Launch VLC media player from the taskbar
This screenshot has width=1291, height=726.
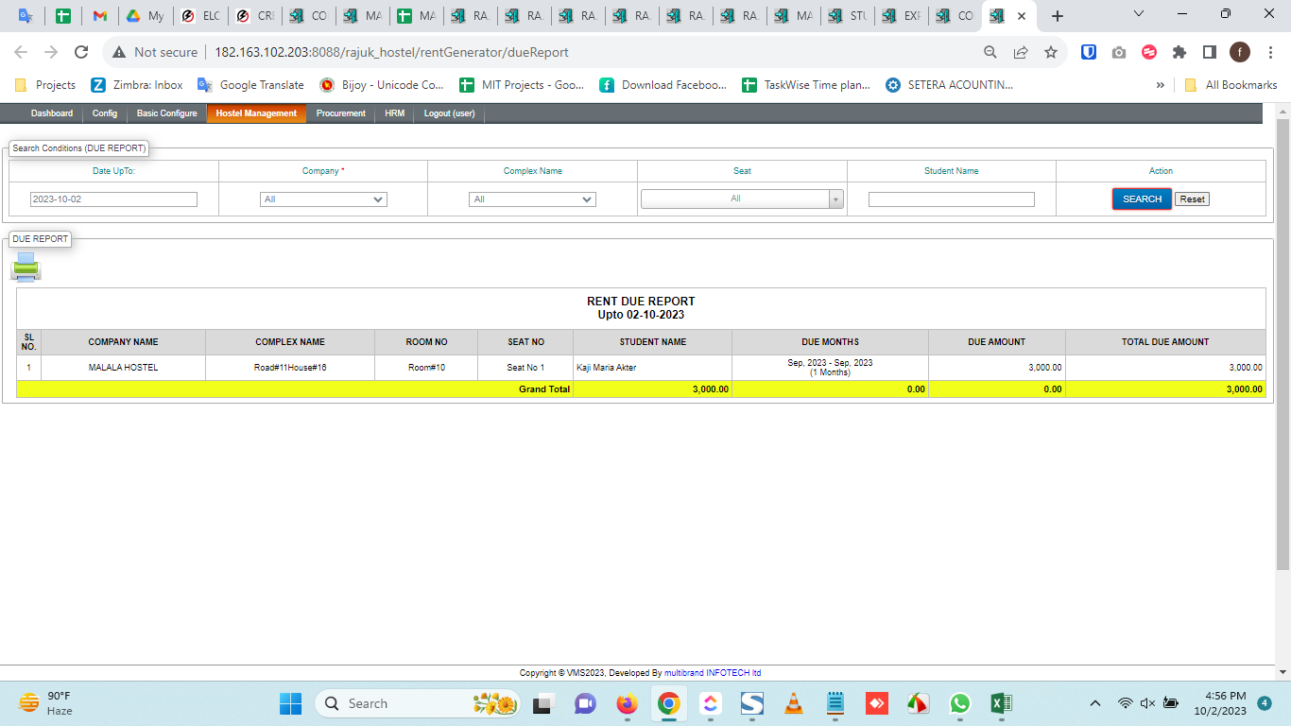click(795, 703)
